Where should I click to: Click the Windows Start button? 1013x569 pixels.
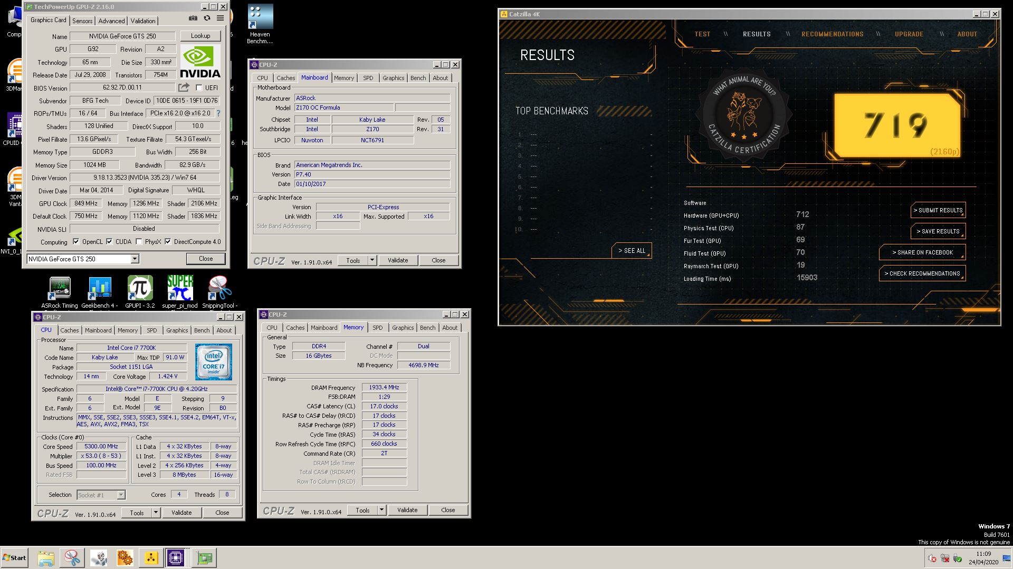(14, 558)
